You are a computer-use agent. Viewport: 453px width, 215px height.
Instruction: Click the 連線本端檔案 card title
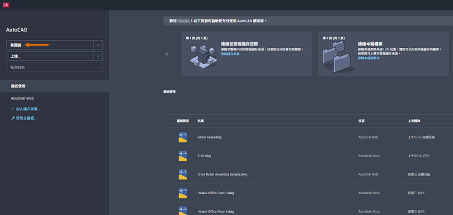[x=370, y=44]
